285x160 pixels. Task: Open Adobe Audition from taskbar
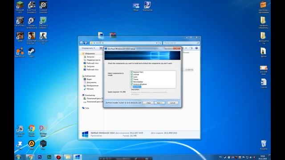(49, 157)
